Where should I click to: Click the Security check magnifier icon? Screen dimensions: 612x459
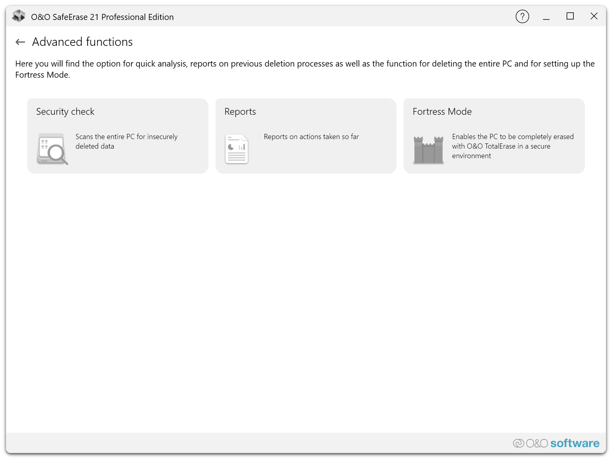tap(53, 149)
